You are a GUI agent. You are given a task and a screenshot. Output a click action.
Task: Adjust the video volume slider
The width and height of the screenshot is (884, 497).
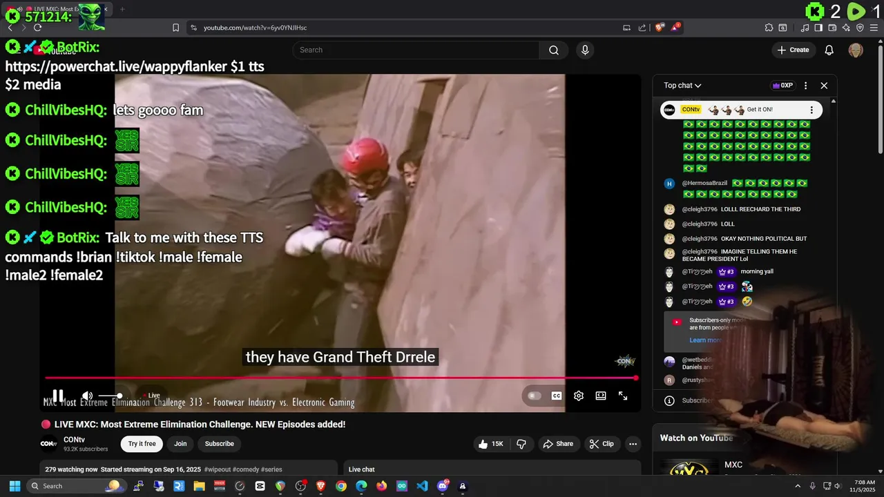pos(110,396)
